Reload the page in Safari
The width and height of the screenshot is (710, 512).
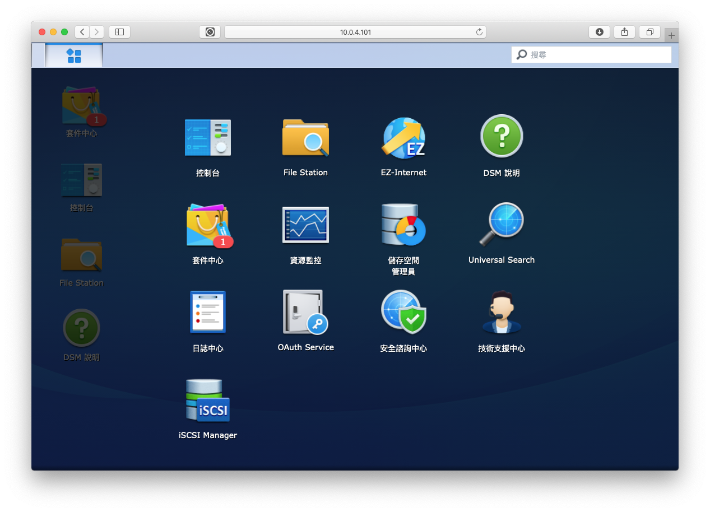(x=479, y=32)
